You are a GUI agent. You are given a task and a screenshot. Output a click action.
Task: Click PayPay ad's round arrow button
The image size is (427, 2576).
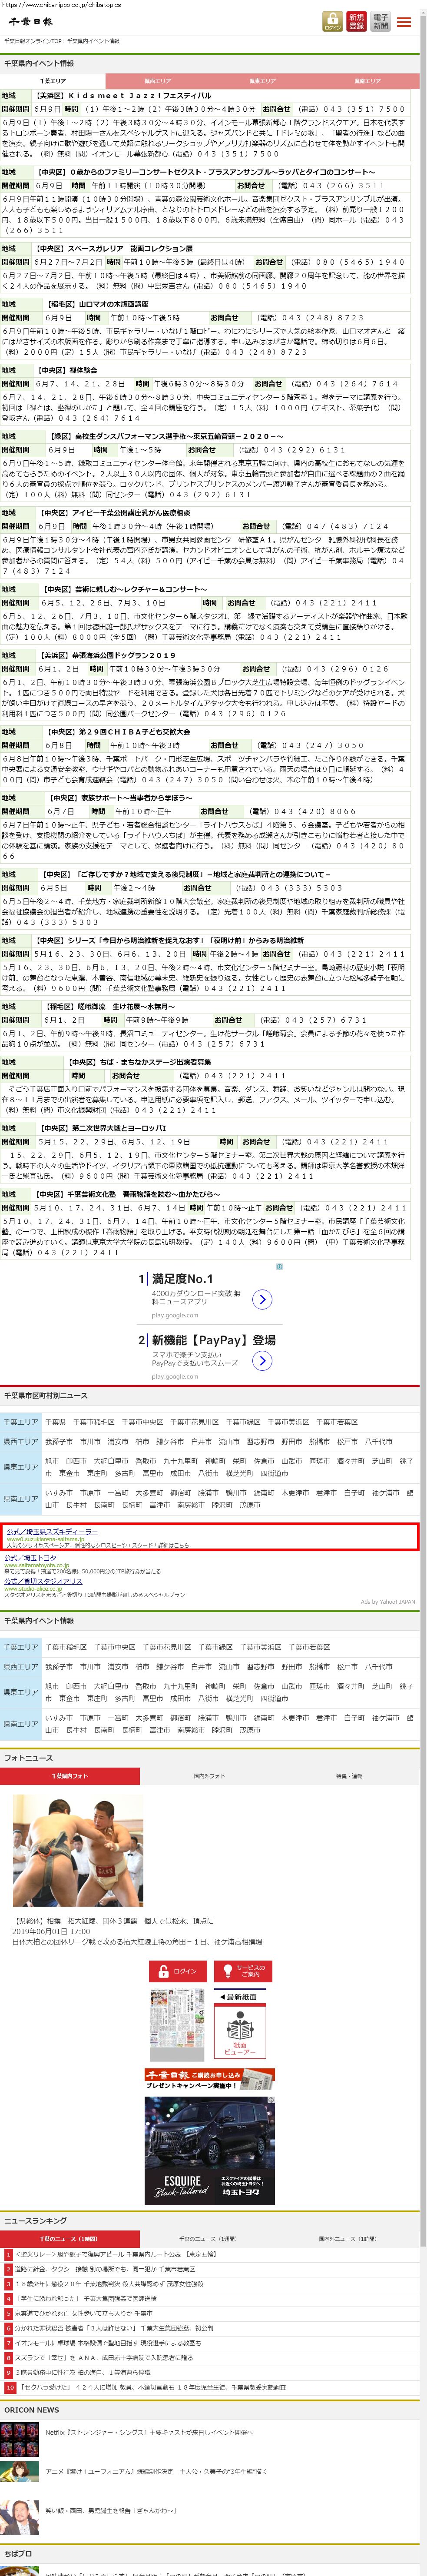point(262,1360)
